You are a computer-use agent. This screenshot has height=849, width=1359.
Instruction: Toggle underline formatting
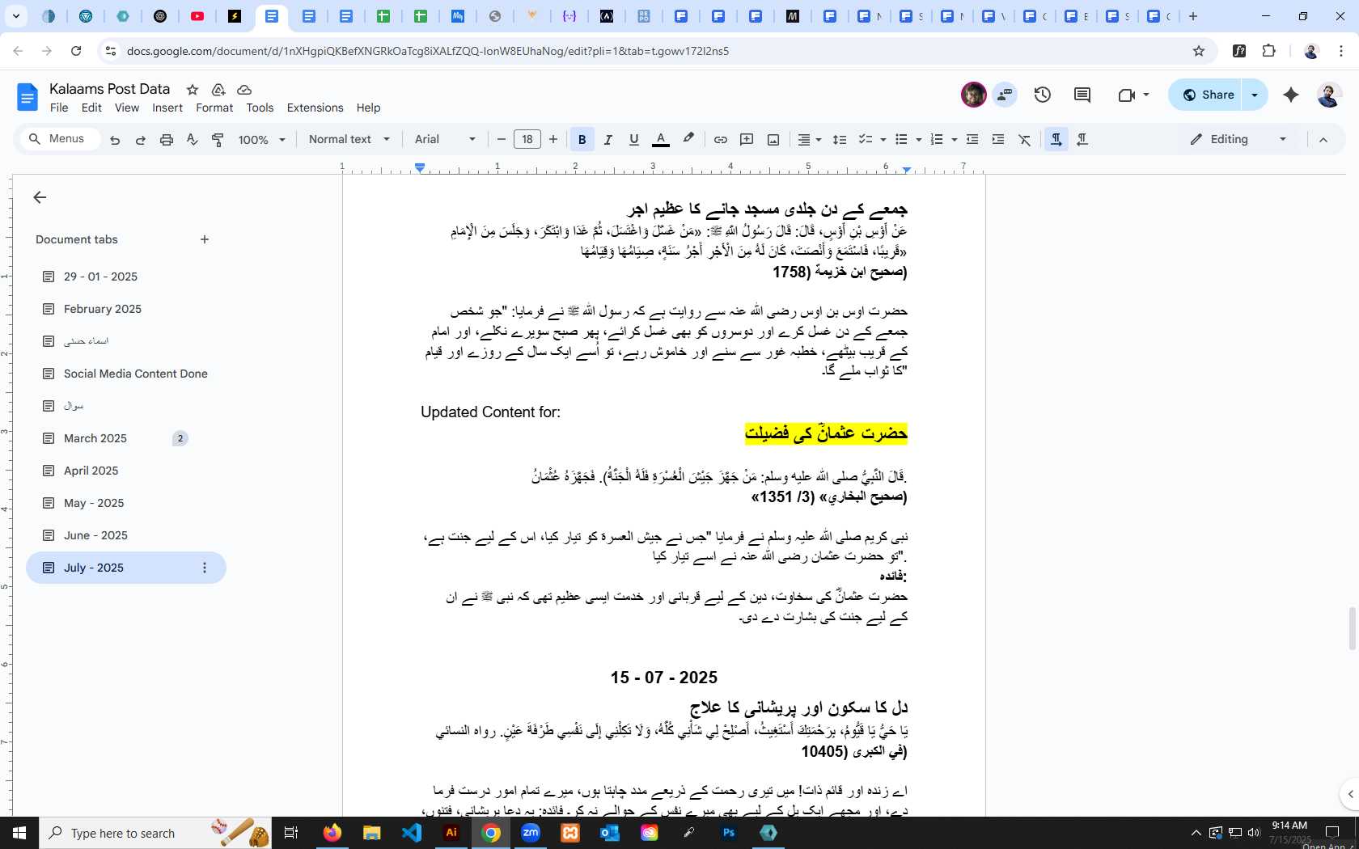click(634, 140)
